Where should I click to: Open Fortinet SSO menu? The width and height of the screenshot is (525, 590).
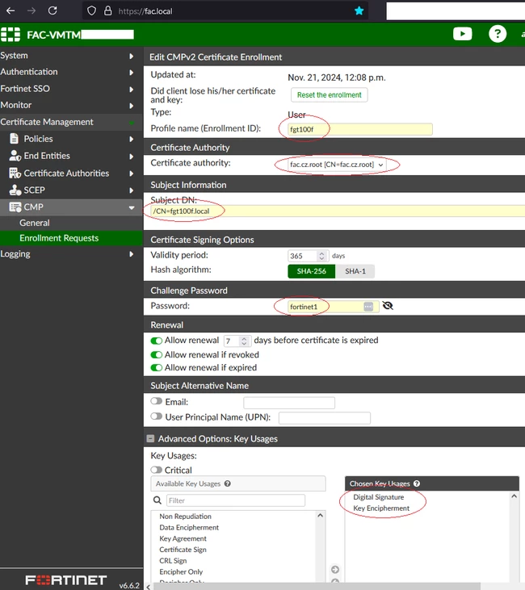click(25, 89)
